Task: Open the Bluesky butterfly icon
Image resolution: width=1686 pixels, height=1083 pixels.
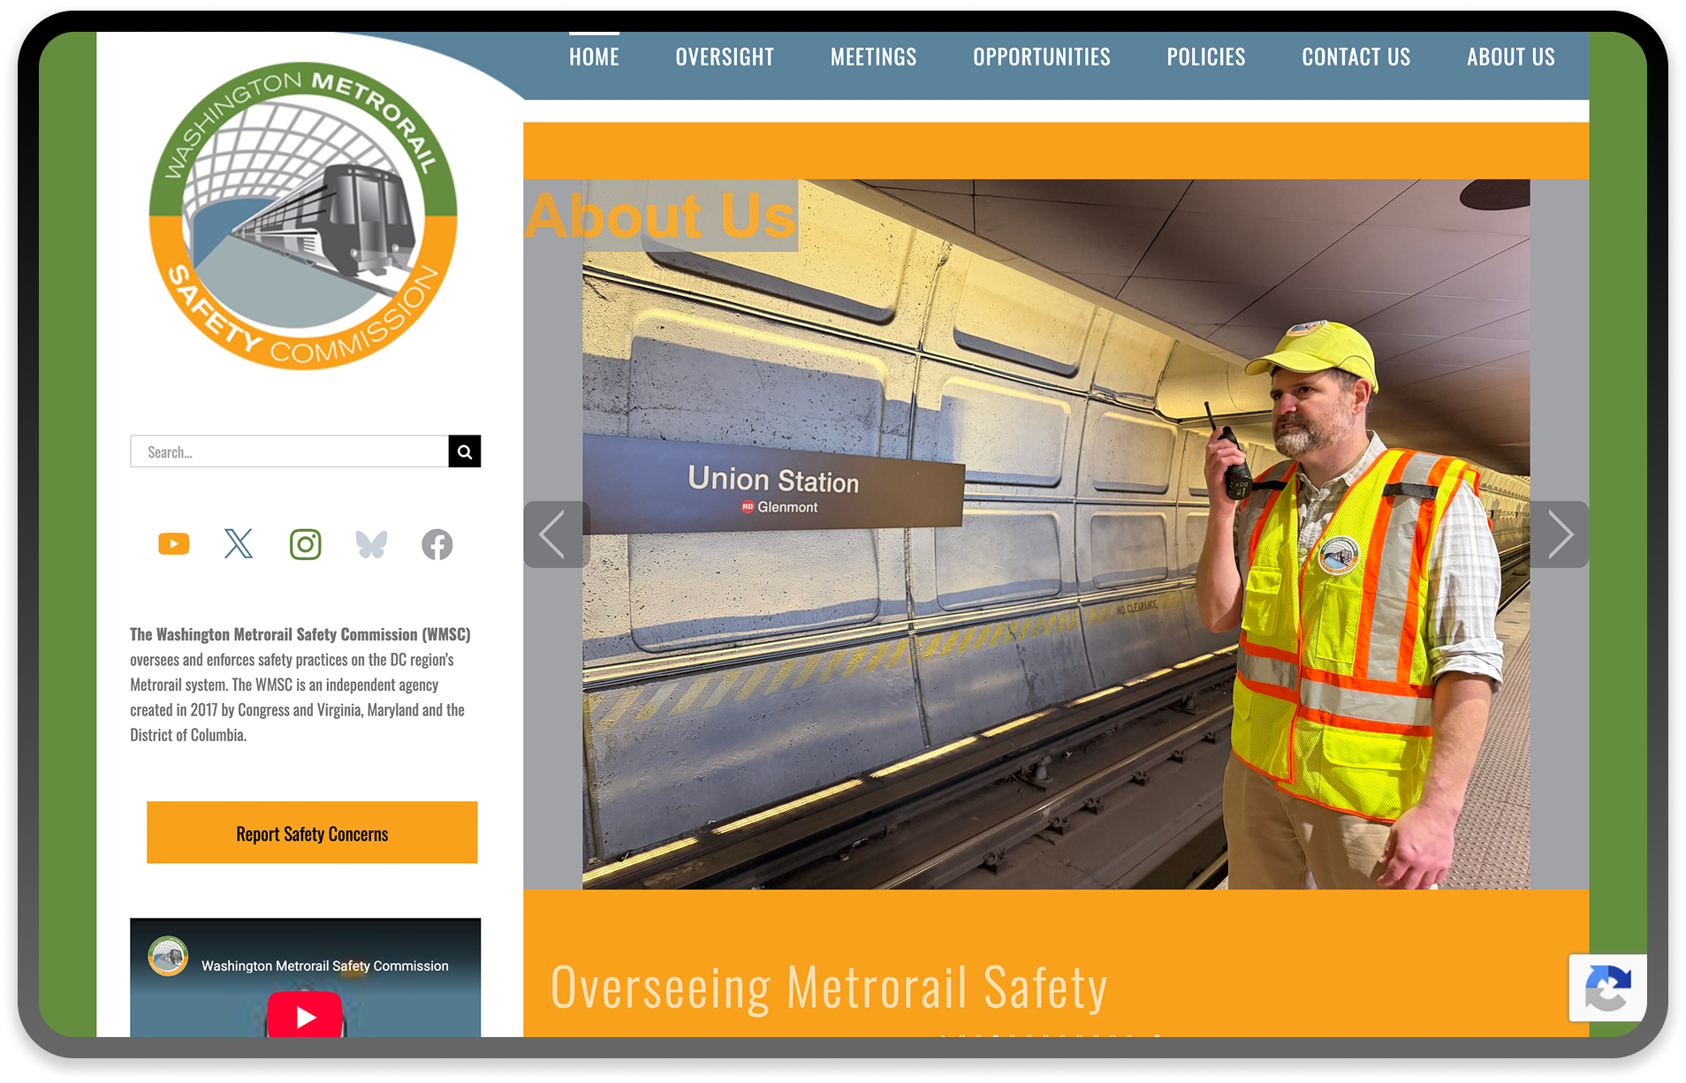Action: click(x=371, y=544)
